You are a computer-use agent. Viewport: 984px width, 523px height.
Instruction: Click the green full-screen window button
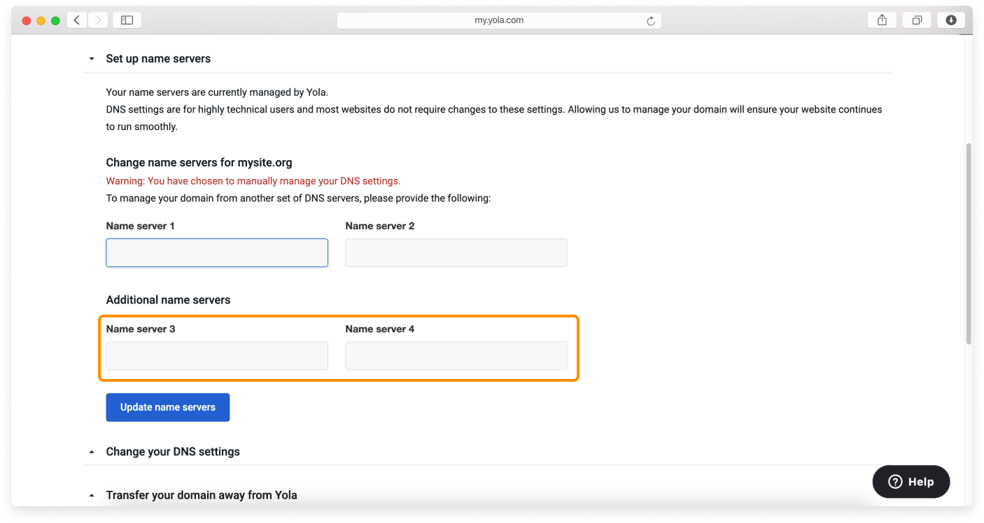[x=55, y=20]
